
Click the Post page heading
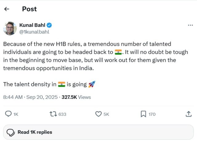[x=29, y=9]
